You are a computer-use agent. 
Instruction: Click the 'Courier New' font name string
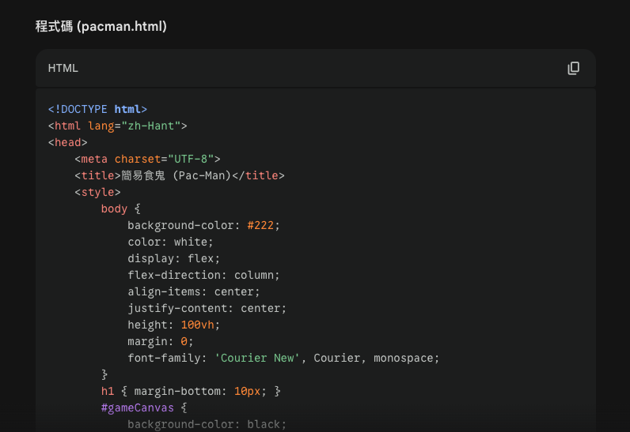(257, 358)
